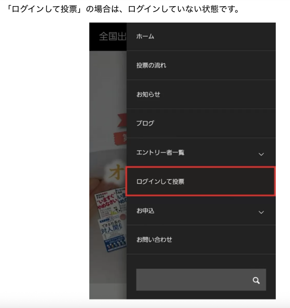Image resolution: width=290 pixels, height=308 pixels.
Task: Click the 全国出 site title in header
Action: 113,36
